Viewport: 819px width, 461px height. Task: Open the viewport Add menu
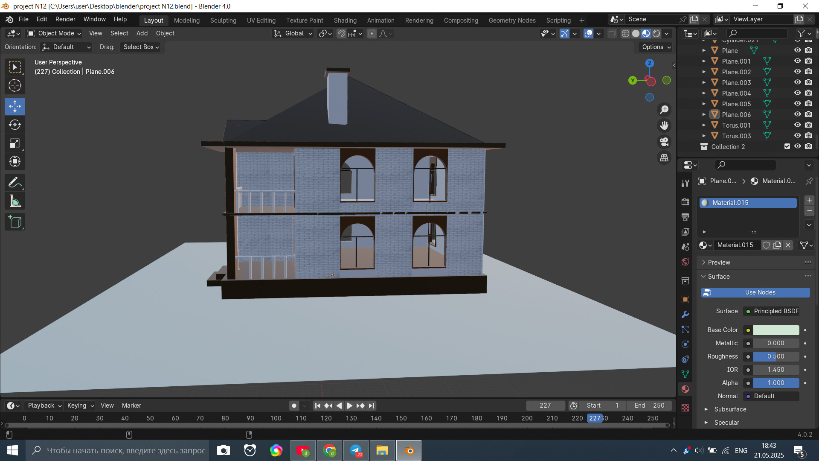click(x=142, y=33)
